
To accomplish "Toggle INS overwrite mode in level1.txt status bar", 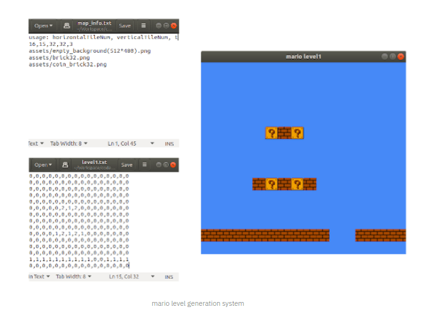I will tap(169, 277).
